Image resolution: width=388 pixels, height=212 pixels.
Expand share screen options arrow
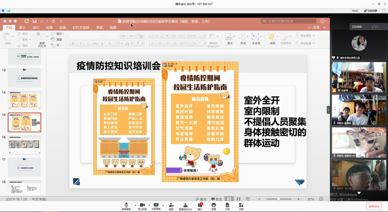pyautogui.click(x=163, y=205)
